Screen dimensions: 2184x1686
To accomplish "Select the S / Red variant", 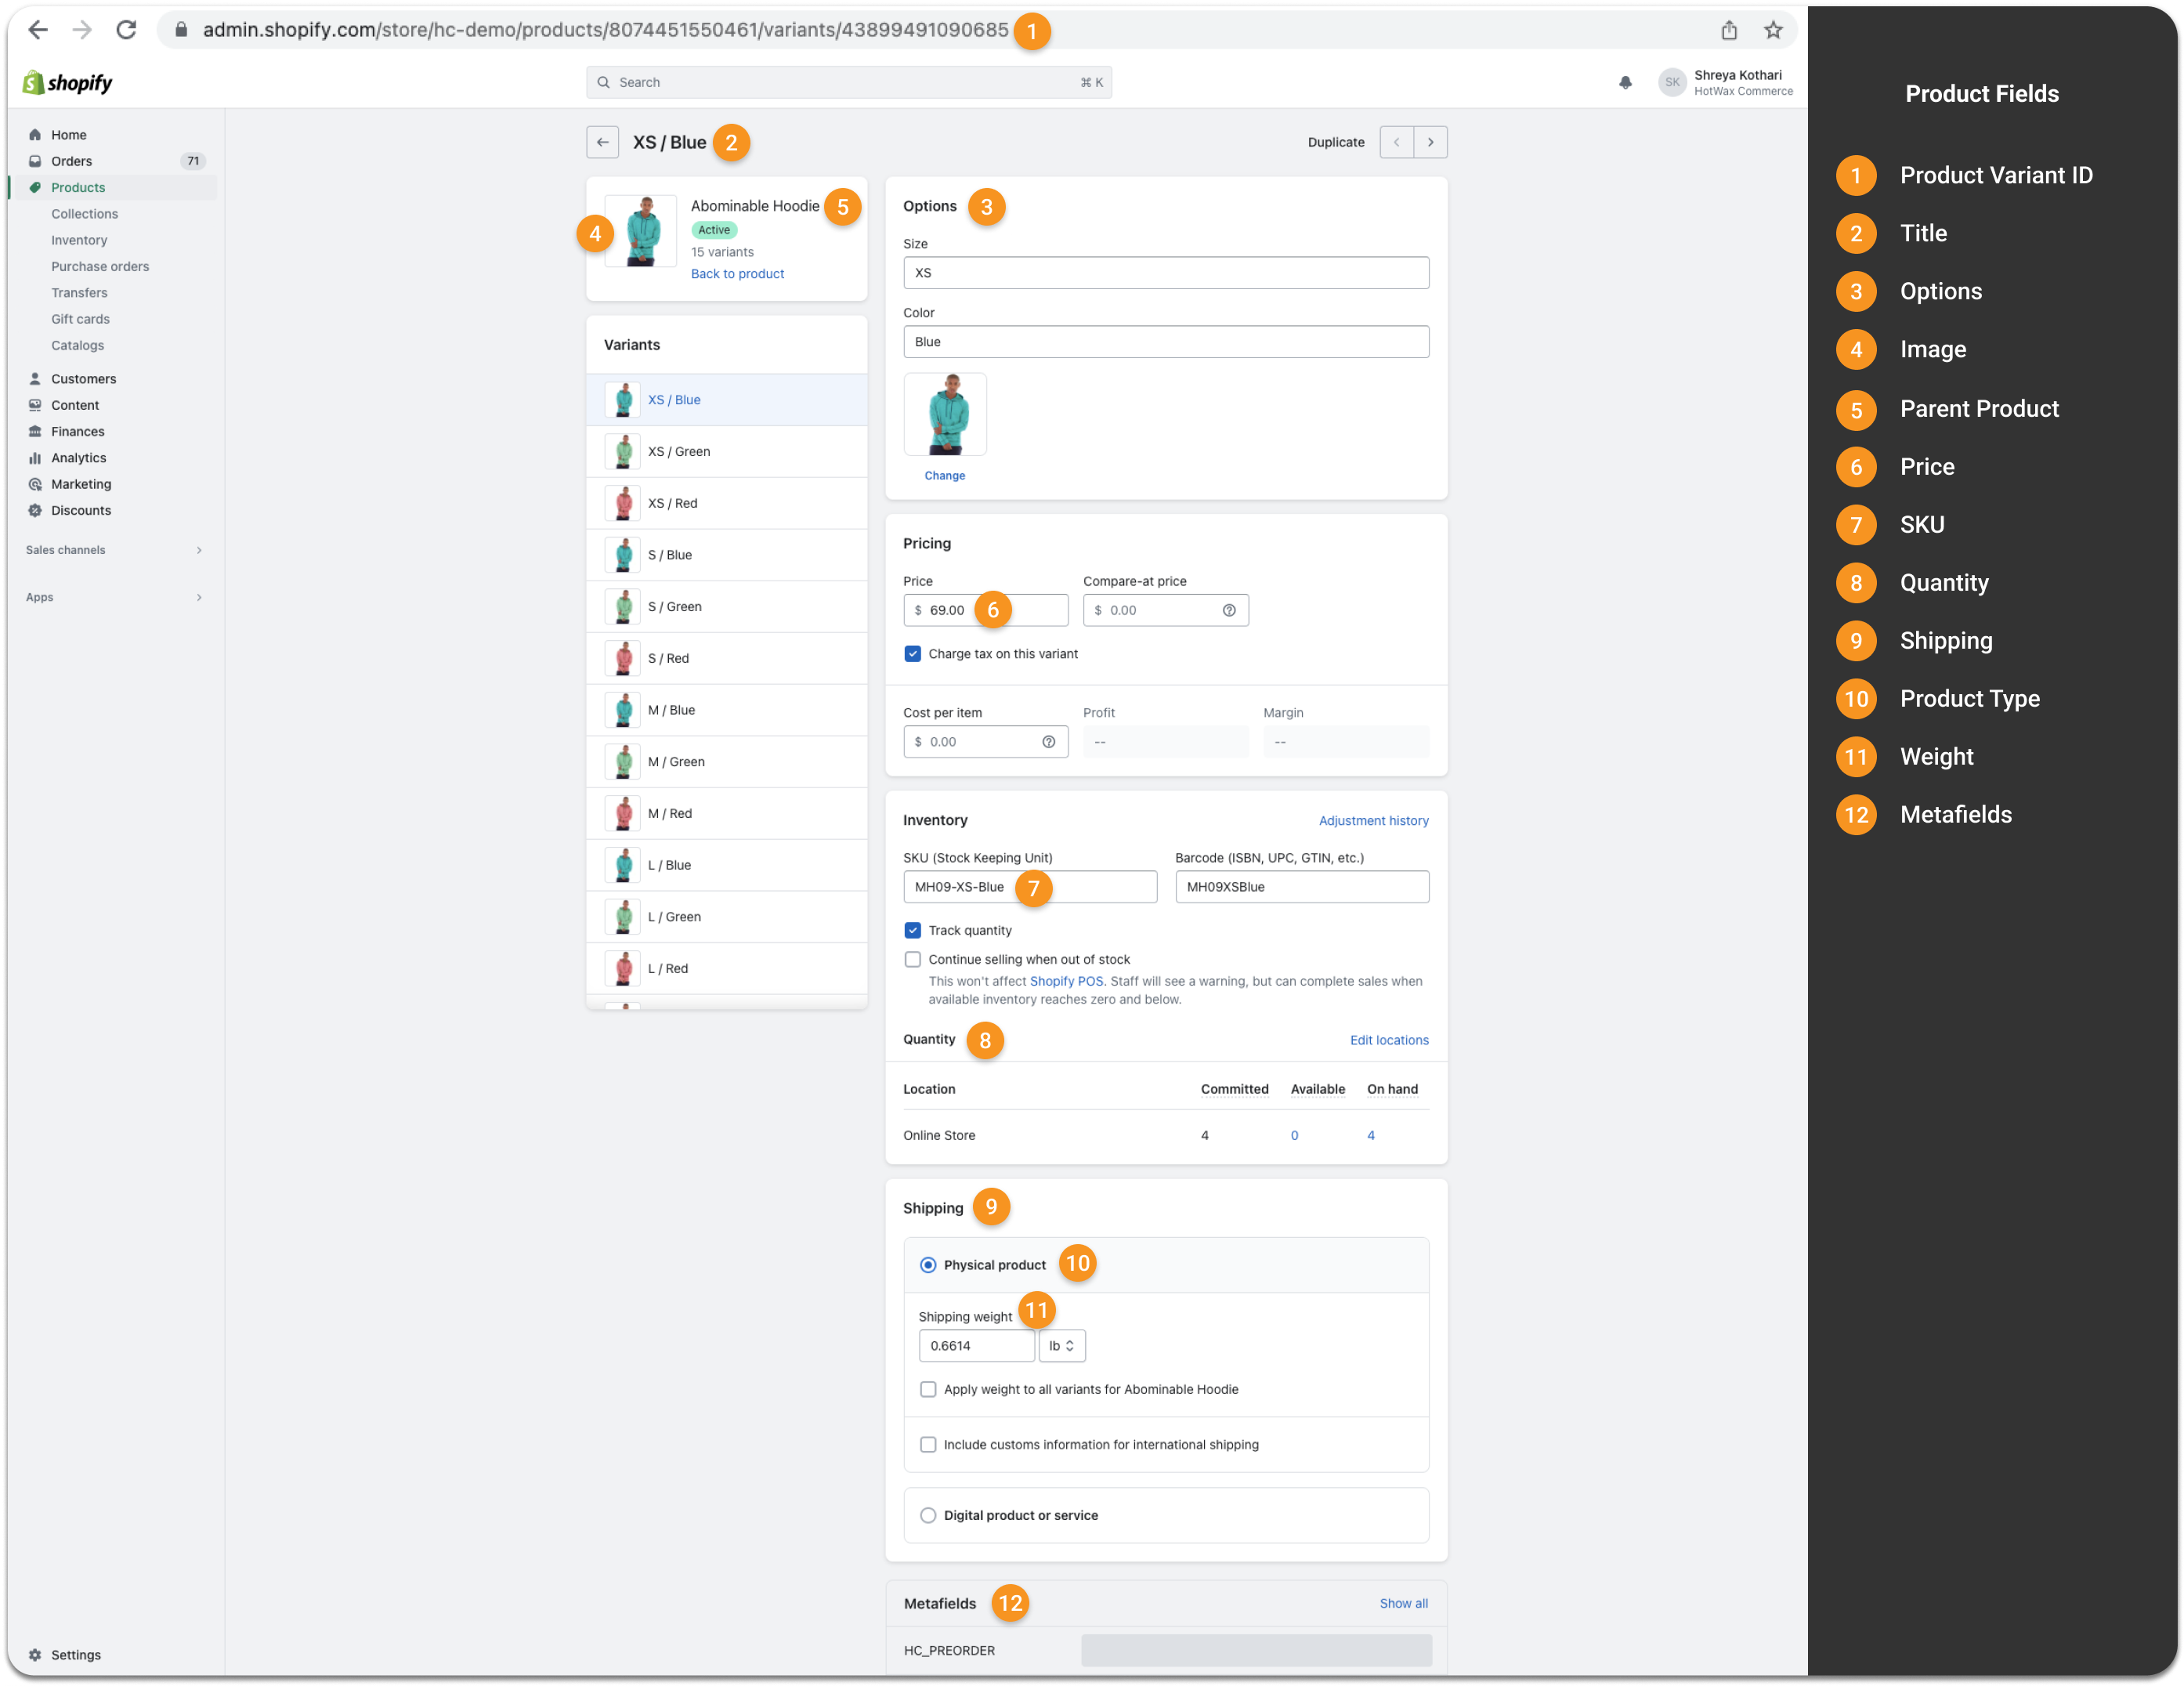I will (727, 659).
